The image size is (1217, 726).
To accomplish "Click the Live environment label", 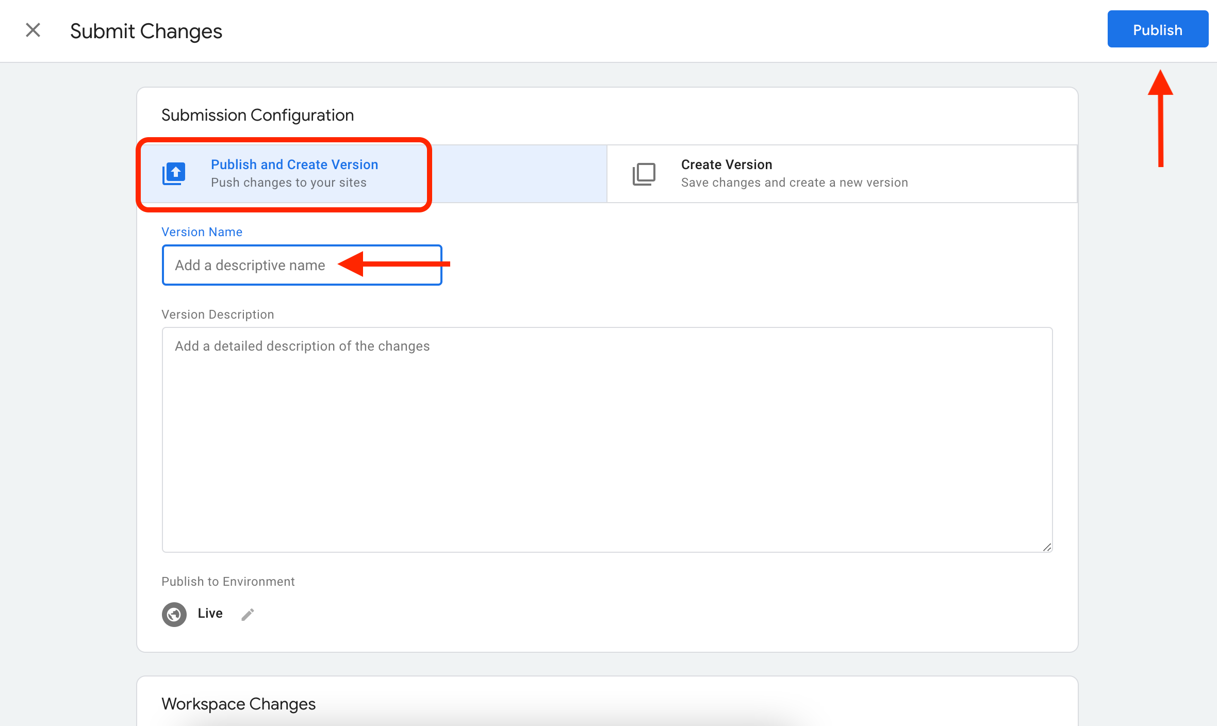I will pyautogui.click(x=210, y=614).
